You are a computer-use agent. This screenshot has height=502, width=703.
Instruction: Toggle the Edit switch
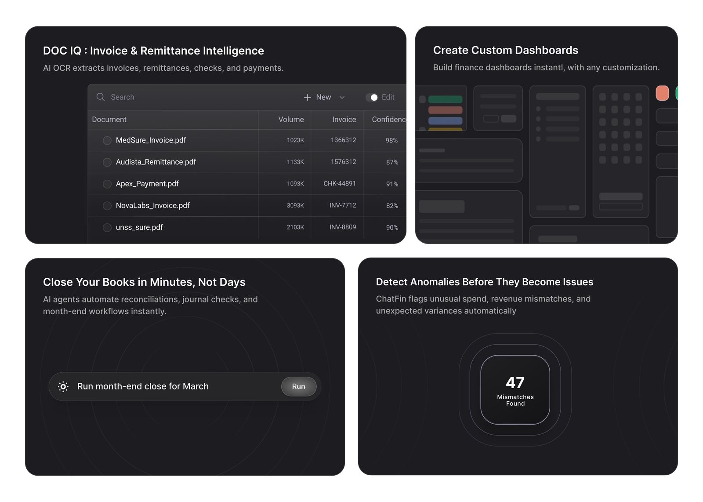[372, 97]
